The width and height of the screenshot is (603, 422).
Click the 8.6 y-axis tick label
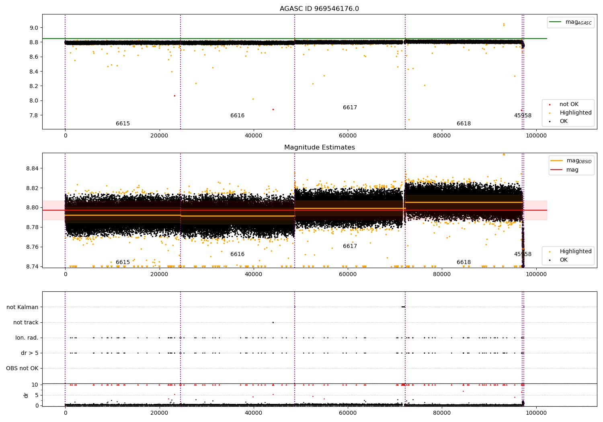pos(34,57)
